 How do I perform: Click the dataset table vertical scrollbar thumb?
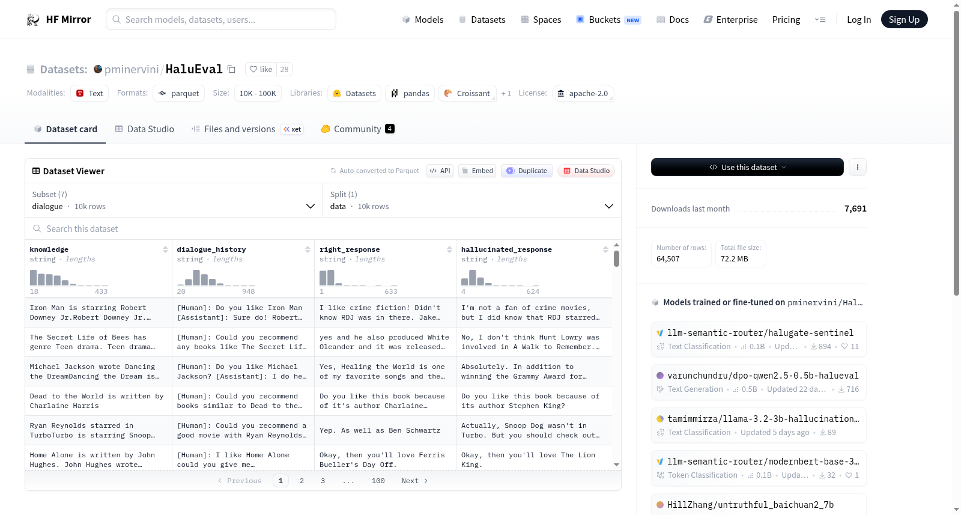click(616, 259)
